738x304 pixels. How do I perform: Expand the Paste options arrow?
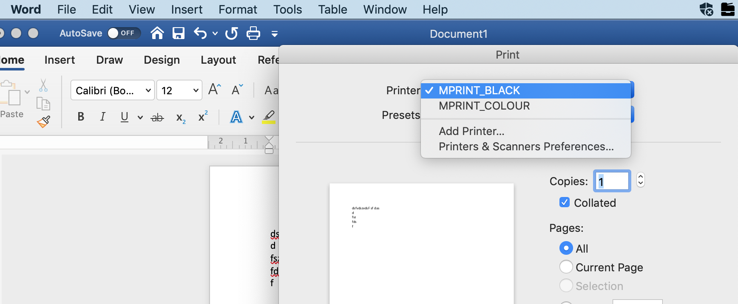(27, 92)
